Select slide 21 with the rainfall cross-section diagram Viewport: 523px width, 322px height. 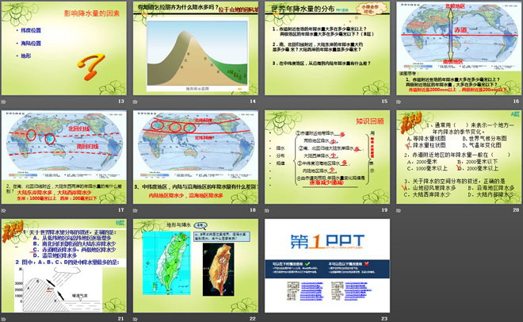click(65, 267)
